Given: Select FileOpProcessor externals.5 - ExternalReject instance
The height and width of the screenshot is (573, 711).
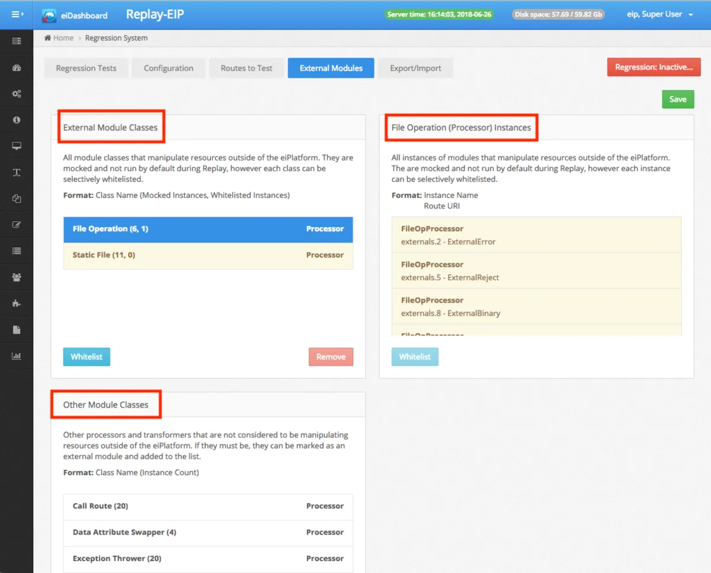Looking at the screenshot, I should [x=536, y=271].
